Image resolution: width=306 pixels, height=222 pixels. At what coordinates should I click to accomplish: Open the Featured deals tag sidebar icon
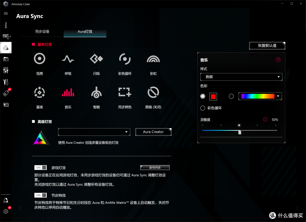6,93
